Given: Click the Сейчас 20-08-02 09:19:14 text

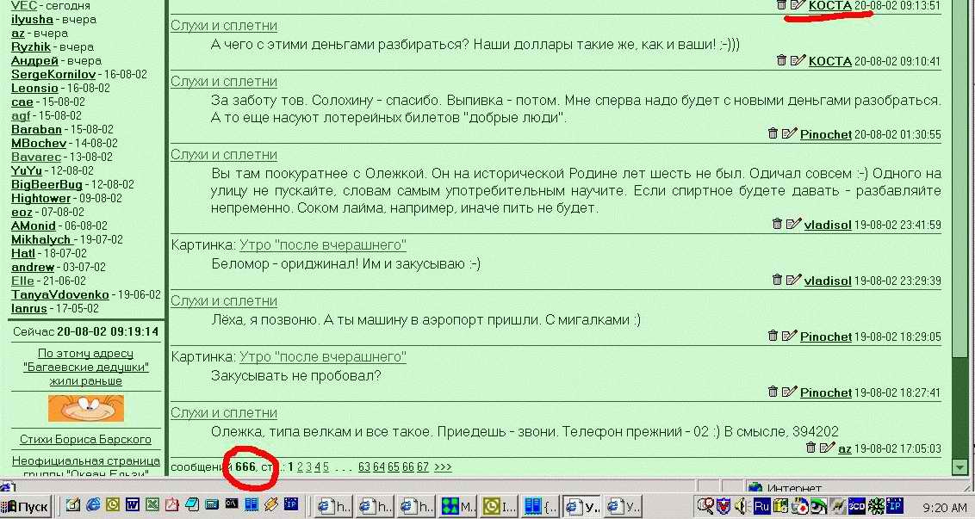Looking at the screenshot, I should point(86,331).
